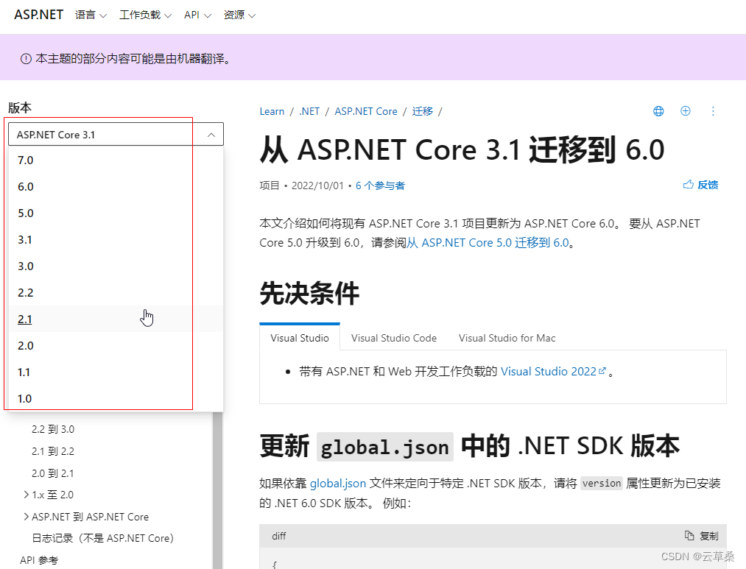Open the .NET breadcrumb link
Viewport: 746px width, 569px height.
click(x=309, y=111)
